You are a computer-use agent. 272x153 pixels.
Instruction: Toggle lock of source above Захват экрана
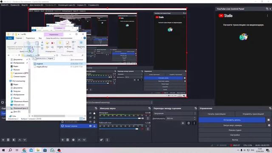click(x=94, y=122)
